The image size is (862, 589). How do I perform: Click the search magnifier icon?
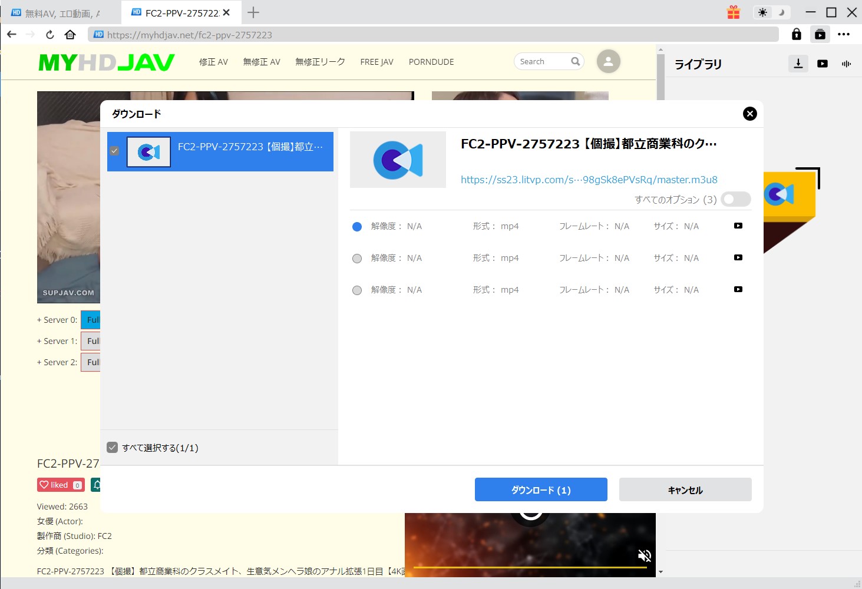coord(576,61)
